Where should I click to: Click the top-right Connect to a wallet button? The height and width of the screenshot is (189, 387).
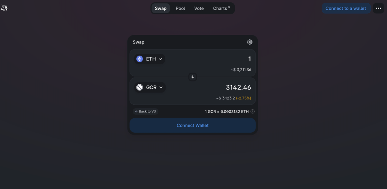pos(346,8)
